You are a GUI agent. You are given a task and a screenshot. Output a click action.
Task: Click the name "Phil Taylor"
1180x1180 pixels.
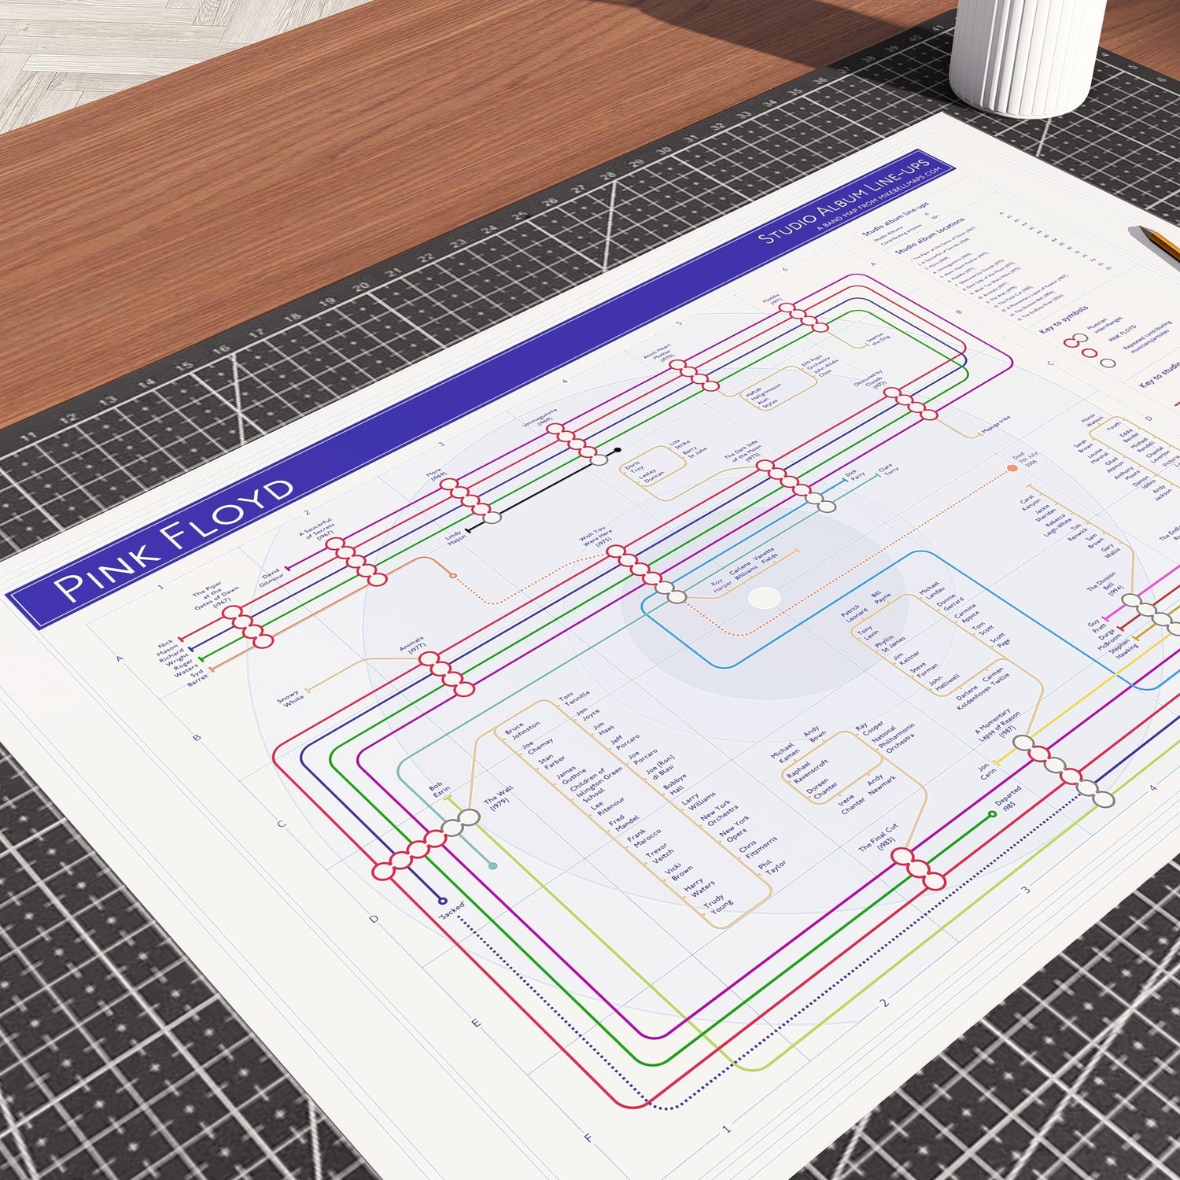772,866
